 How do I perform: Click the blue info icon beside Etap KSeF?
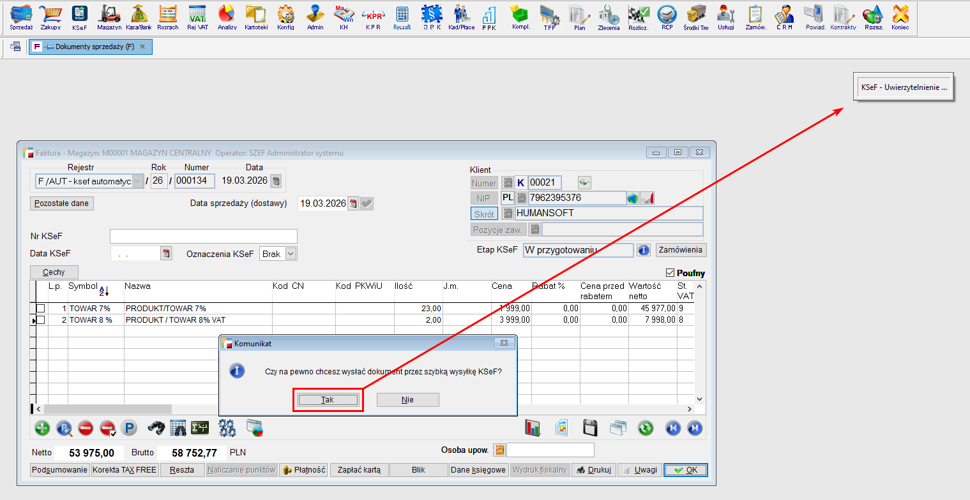644,250
